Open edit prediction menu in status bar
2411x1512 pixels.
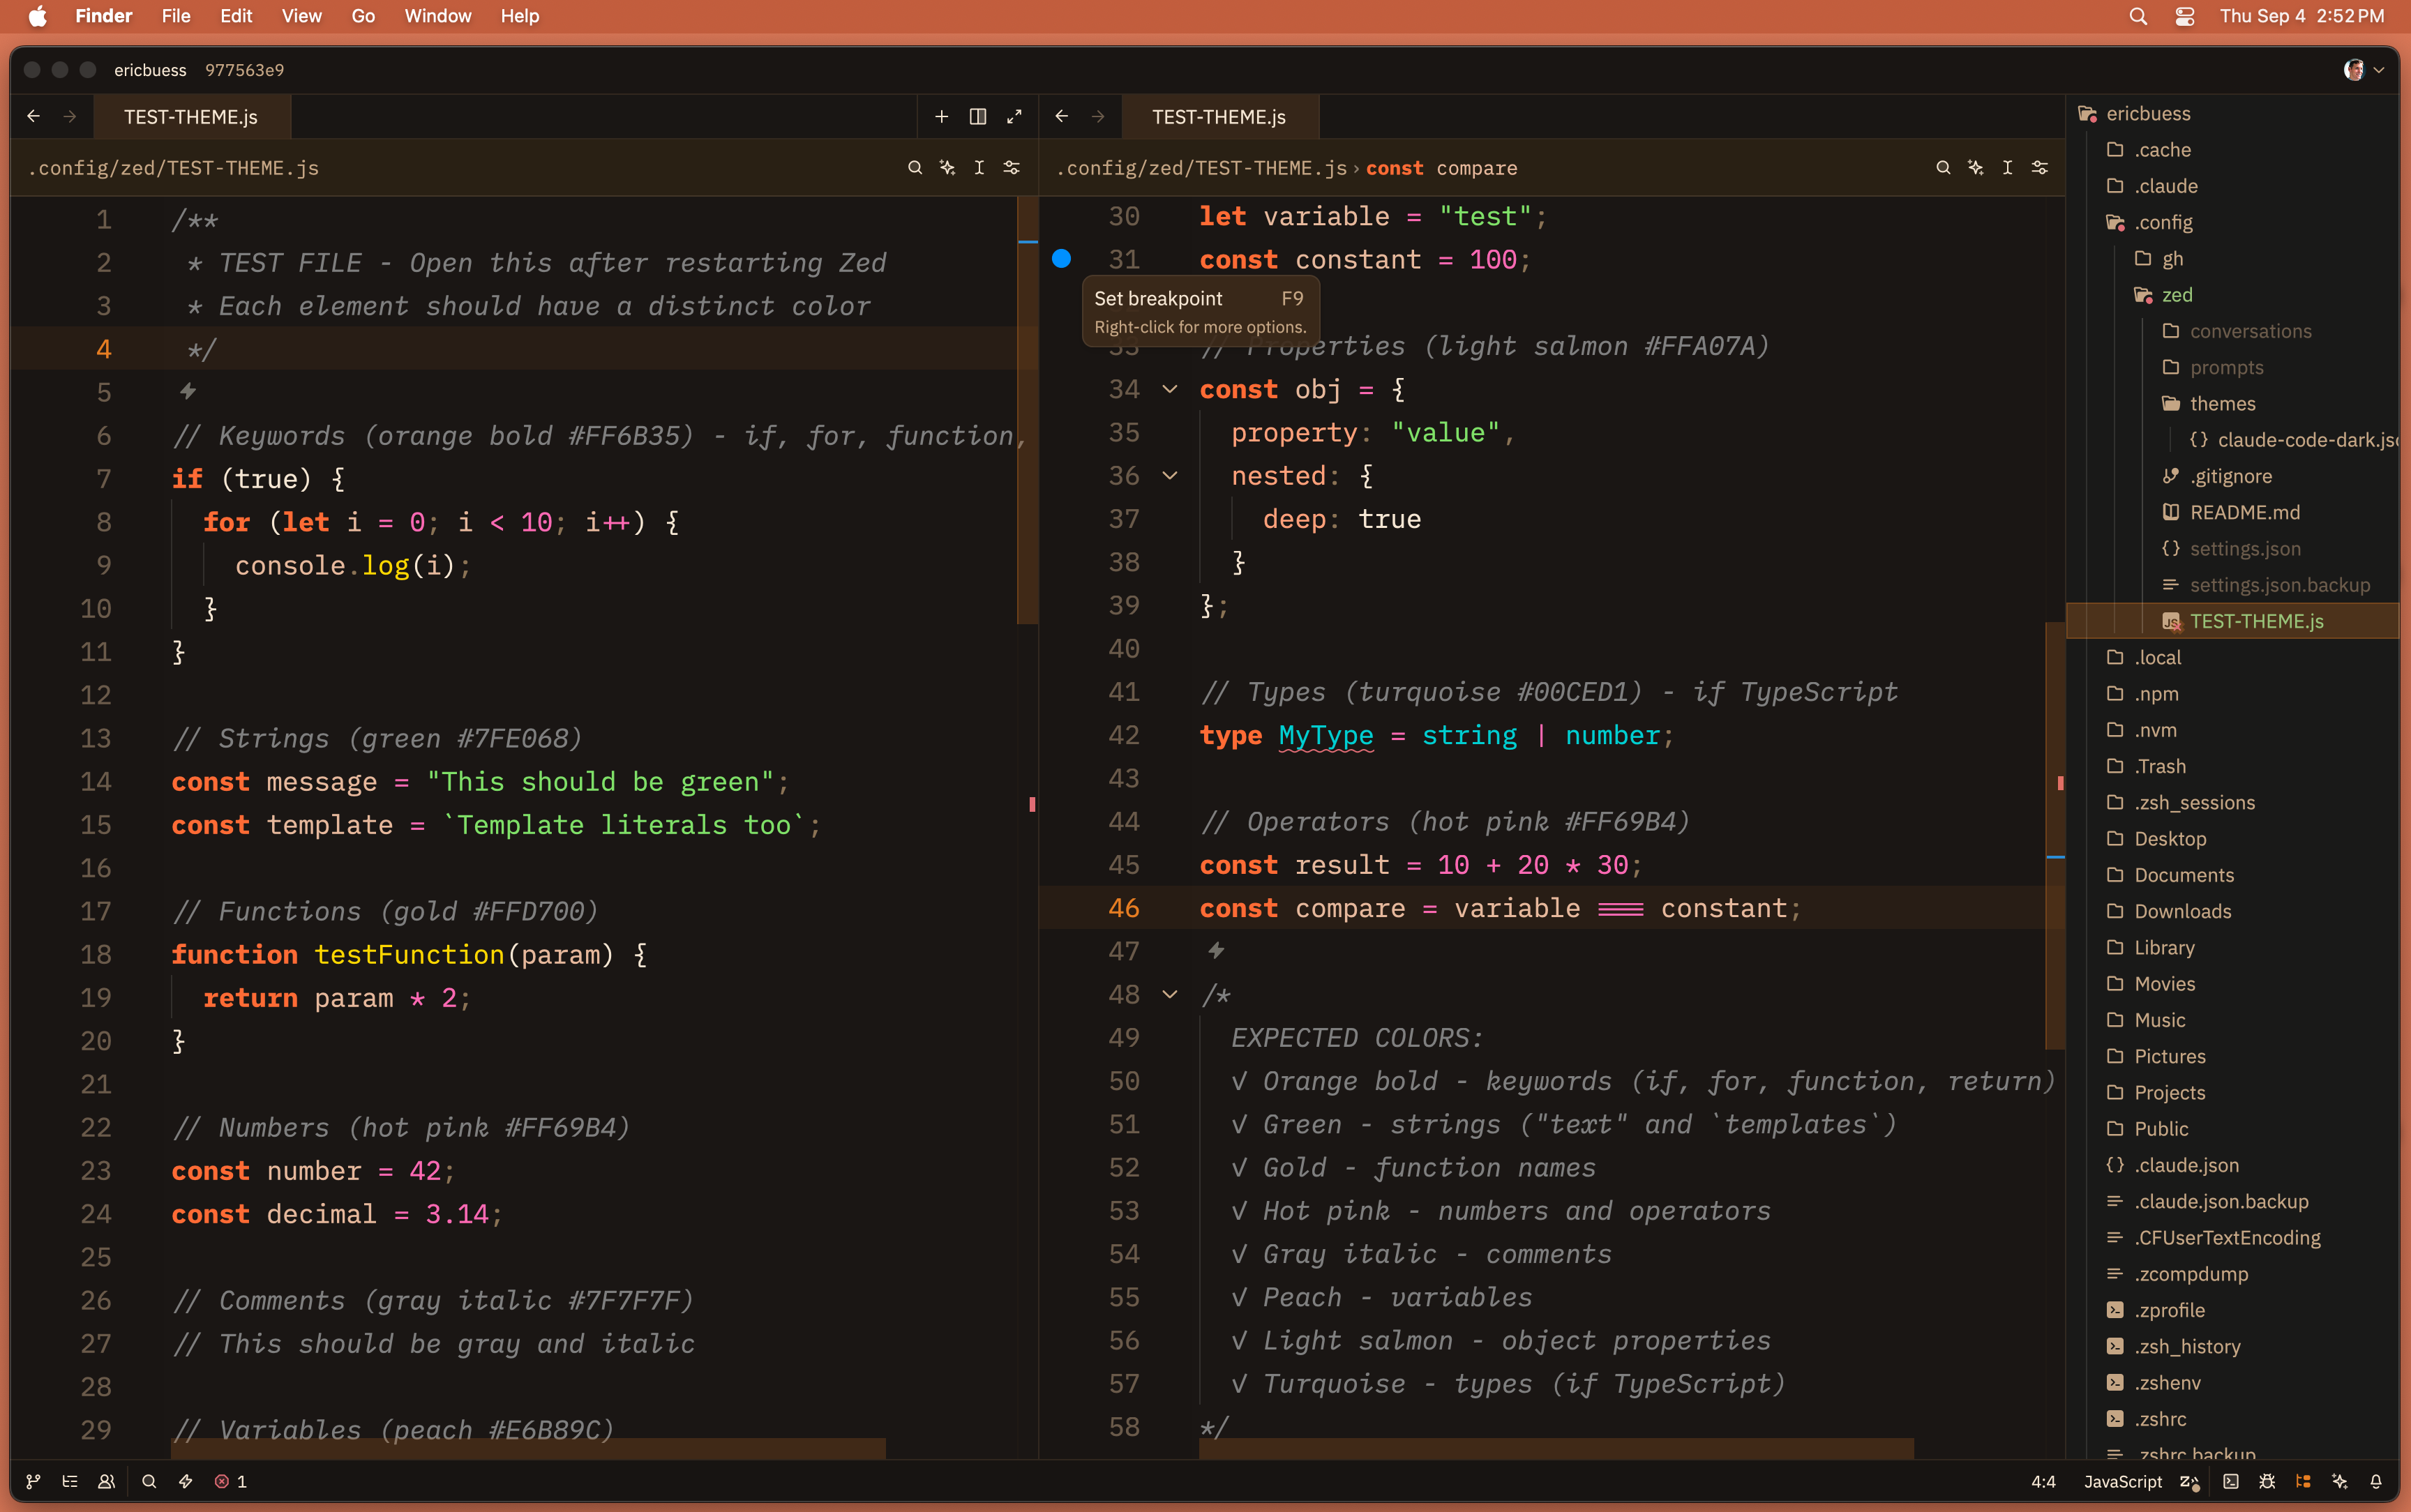pyautogui.click(x=2189, y=1482)
